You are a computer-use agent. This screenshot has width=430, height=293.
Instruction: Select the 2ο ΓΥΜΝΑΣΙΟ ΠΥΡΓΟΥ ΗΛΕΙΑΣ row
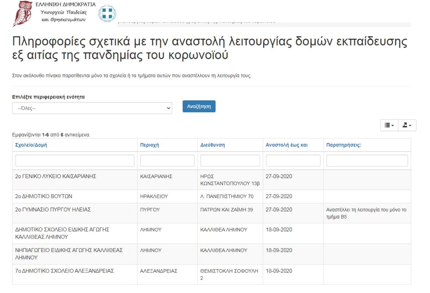pyautogui.click(x=53, y=210)
